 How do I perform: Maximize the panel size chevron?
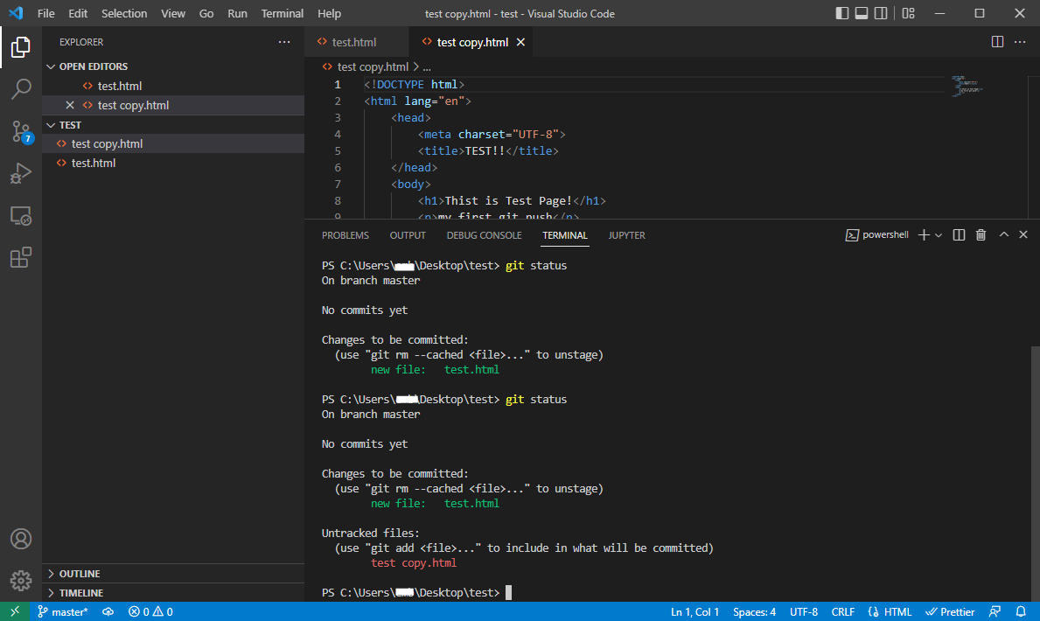tap(1003, 235)
